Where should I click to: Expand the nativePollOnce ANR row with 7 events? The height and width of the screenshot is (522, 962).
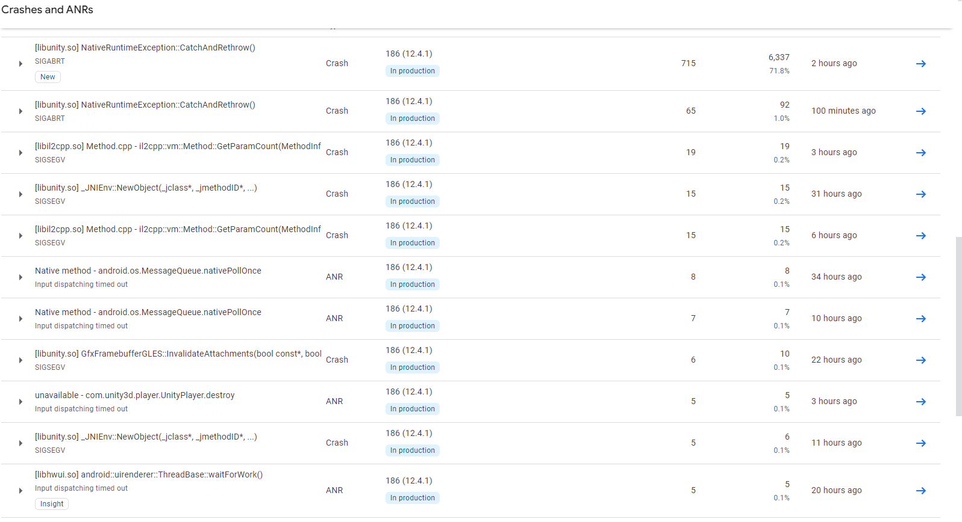(20, 319)
